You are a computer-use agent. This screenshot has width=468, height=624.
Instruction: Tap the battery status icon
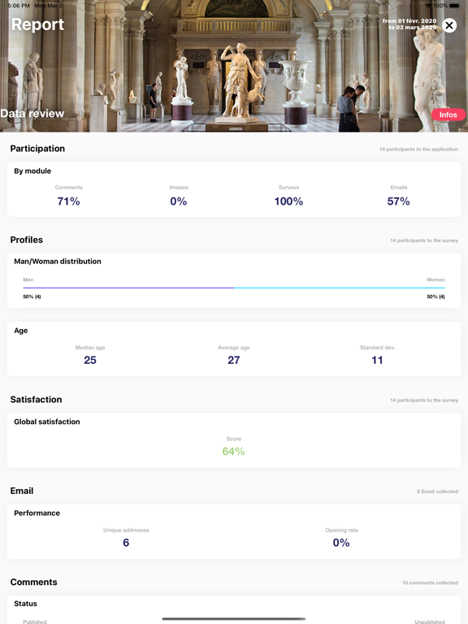click(454, 6)
